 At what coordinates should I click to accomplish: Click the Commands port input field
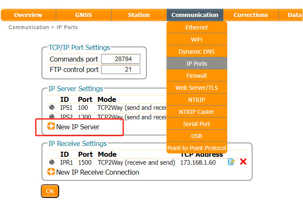(121, 59)
